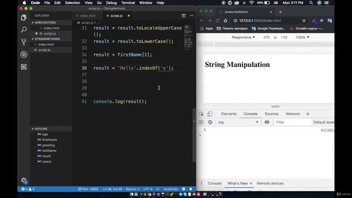Screen dimensions: 352x198
Task: Close the script.js editor tab
Action: 129,16
